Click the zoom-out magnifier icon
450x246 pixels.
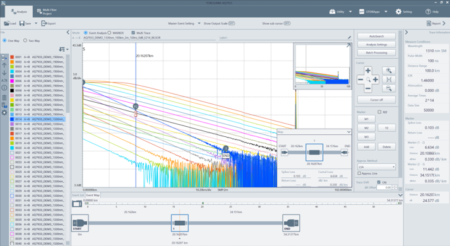pyautogui.click(x=389, y=88)
